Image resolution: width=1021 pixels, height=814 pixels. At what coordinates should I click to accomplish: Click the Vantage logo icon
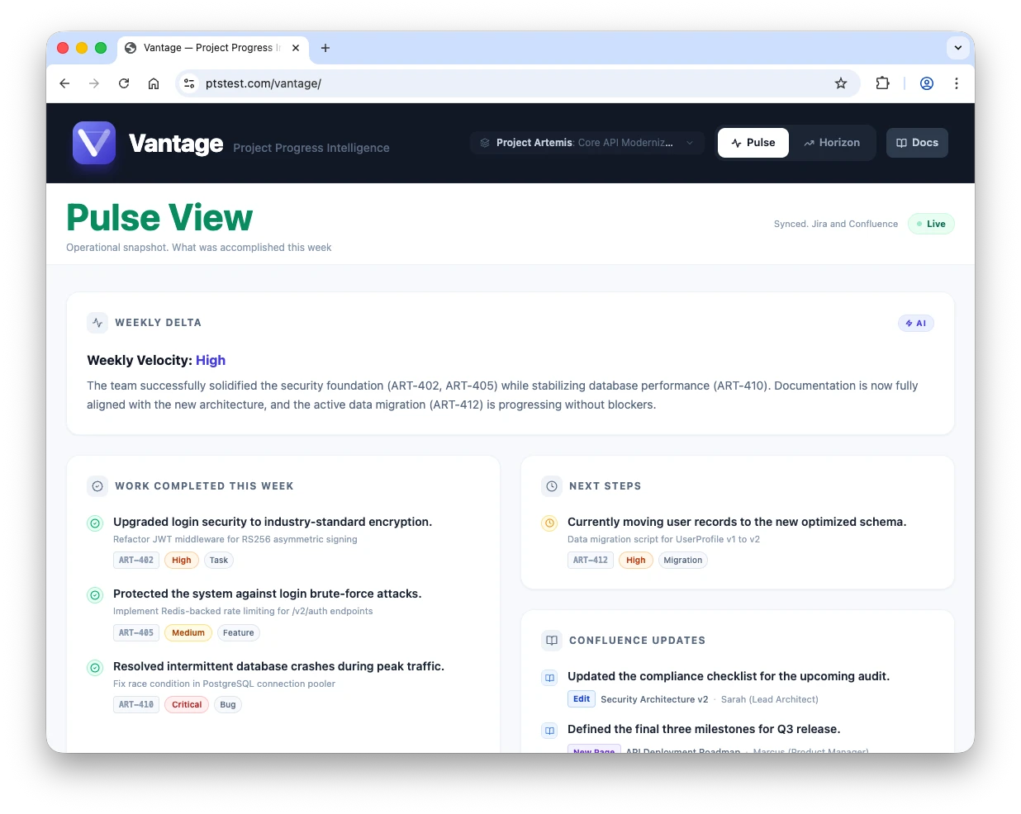[93, 143]
